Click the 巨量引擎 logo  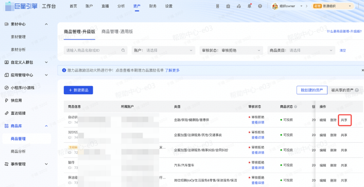(x=21, y=6)
